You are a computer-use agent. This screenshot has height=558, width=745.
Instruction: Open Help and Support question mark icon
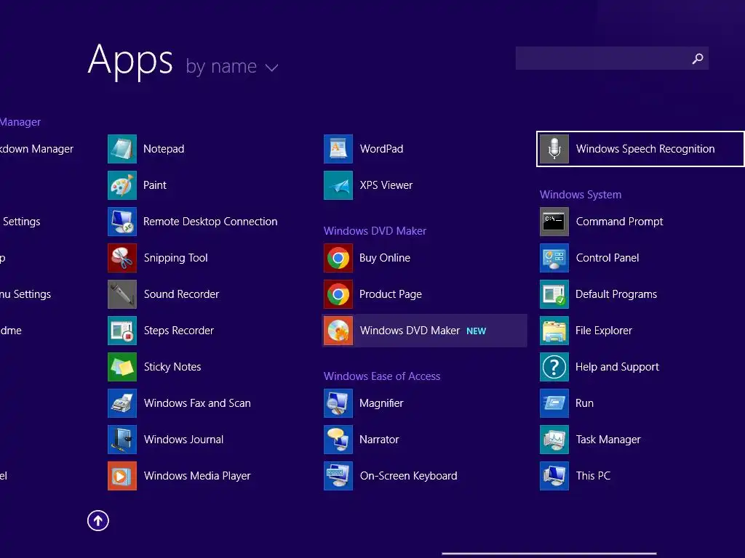(554, 367)
